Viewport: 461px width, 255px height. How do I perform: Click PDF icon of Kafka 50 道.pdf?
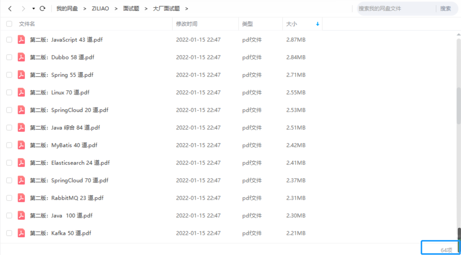(21, 233)
